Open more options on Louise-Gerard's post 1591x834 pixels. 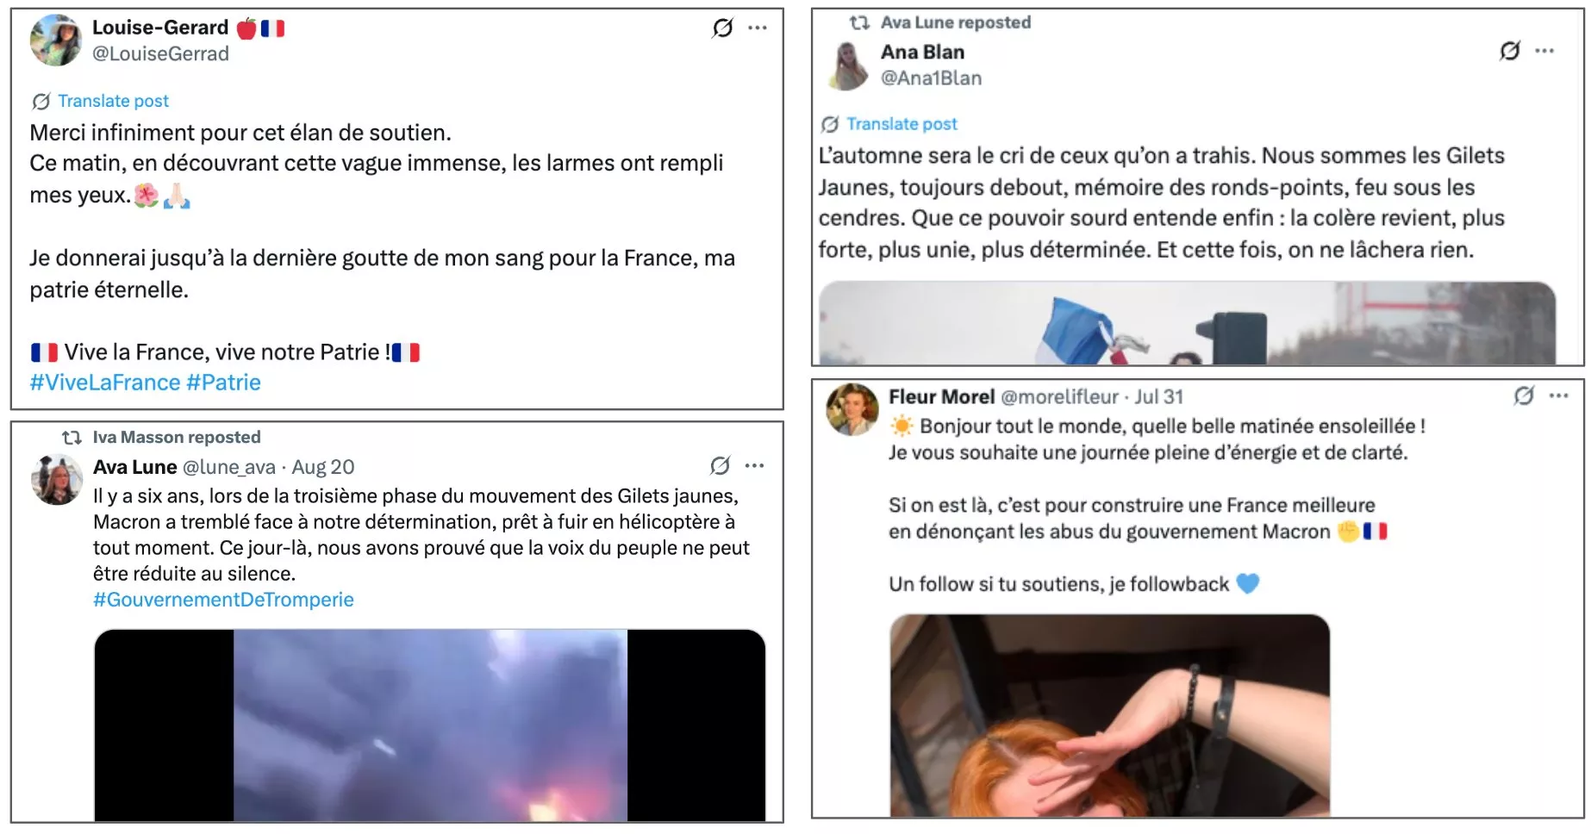click(x=758, y=28)
